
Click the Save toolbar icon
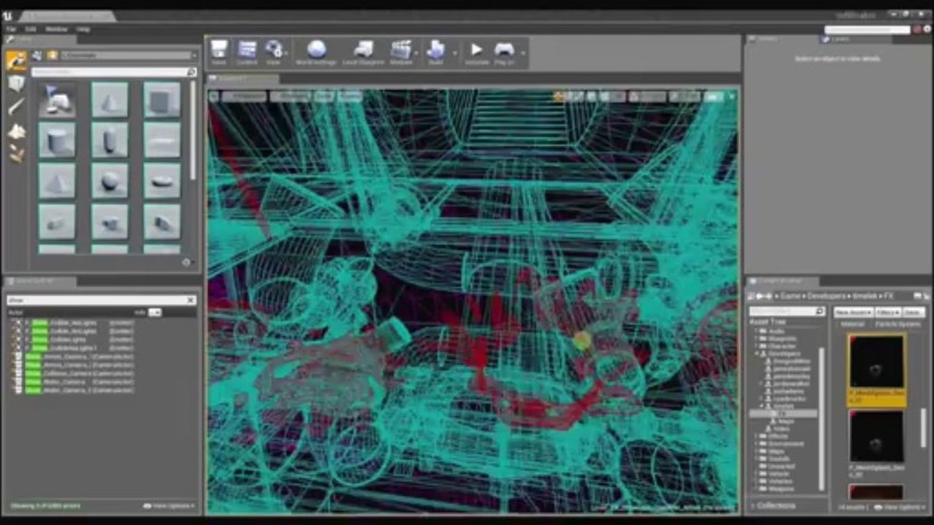coord(218,52)
